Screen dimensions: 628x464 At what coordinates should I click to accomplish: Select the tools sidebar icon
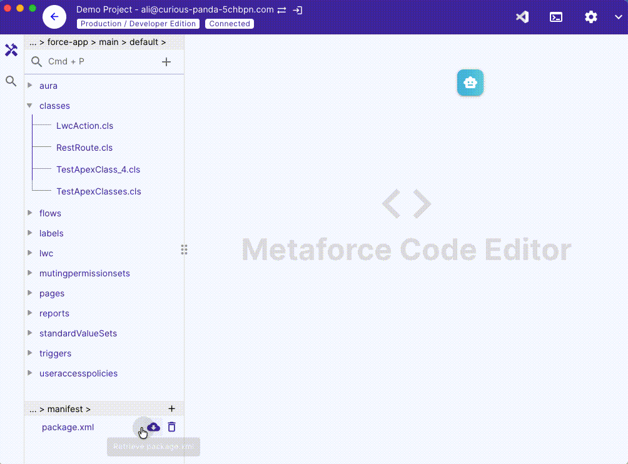[x=11, y=50]
